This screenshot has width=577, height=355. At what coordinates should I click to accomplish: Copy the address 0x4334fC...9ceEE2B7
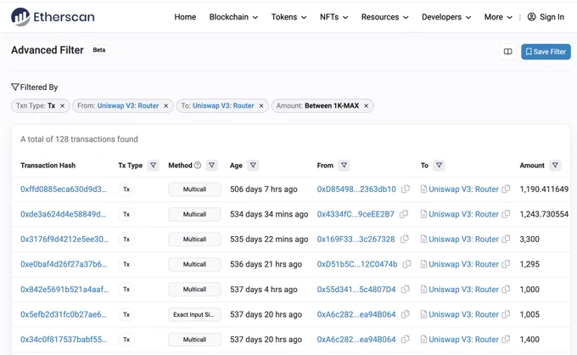click(x=404, y=214)
